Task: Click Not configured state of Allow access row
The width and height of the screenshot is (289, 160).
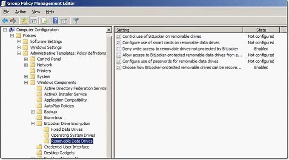Action: (x=261, y=55)
